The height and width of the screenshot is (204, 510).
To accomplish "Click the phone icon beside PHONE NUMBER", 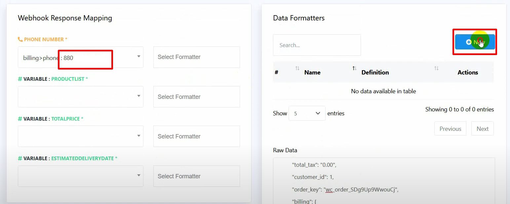I will coord(20,40).
